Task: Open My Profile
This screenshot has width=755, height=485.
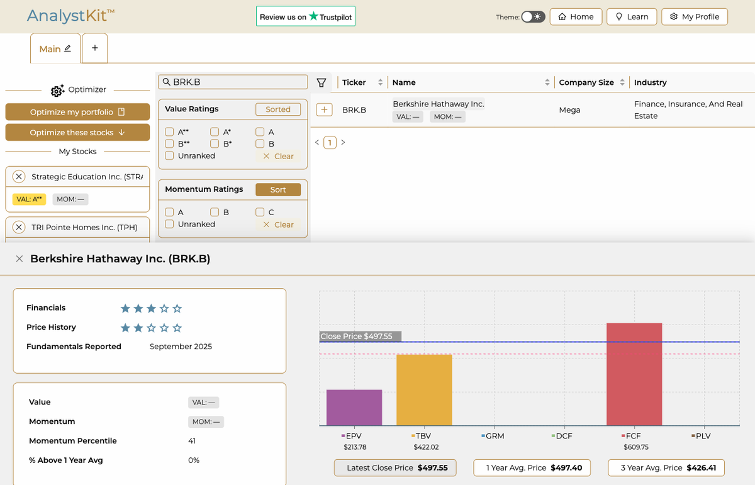Action: click(695, 17)
